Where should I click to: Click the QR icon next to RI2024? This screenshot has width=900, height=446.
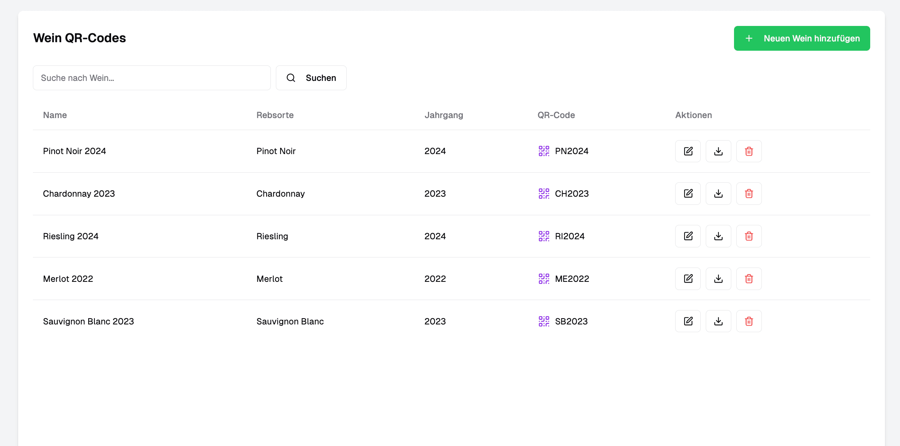coord(544,236)
